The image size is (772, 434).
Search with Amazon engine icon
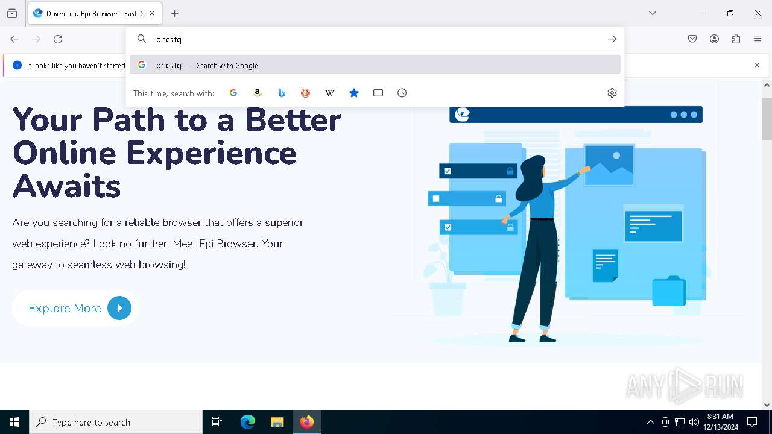point(258,93)
